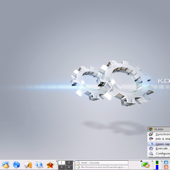Click the gear icon beside Execute
Viewport: 170px width, 170px height.
[x=151, y=149]
